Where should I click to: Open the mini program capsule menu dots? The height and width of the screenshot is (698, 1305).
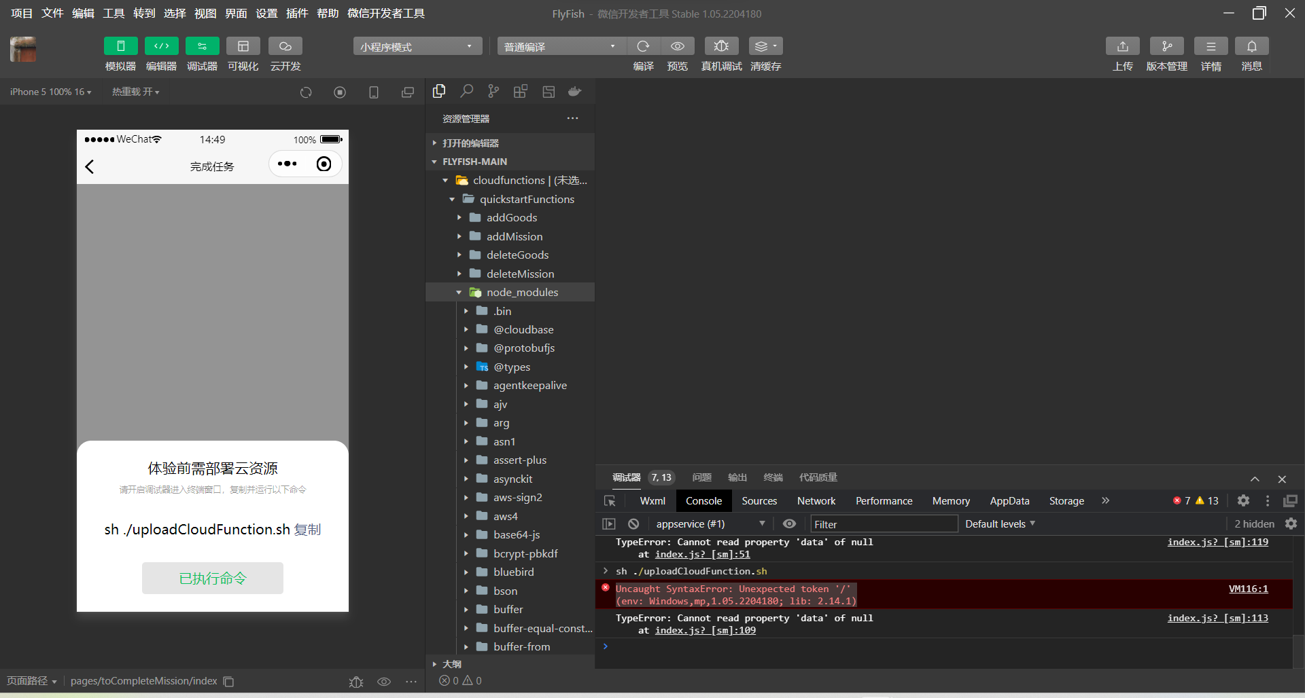click(288, 164)
